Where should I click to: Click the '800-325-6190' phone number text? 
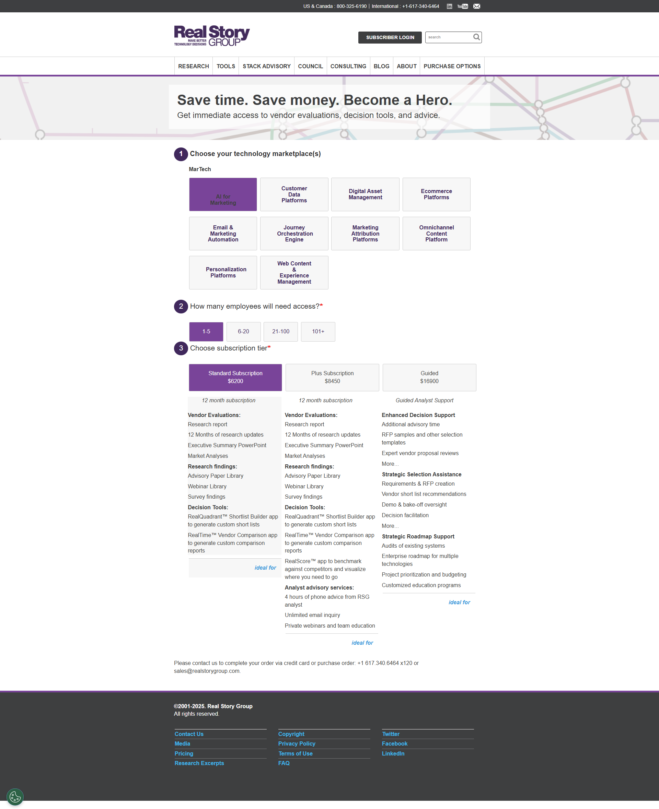coord(351,6)
